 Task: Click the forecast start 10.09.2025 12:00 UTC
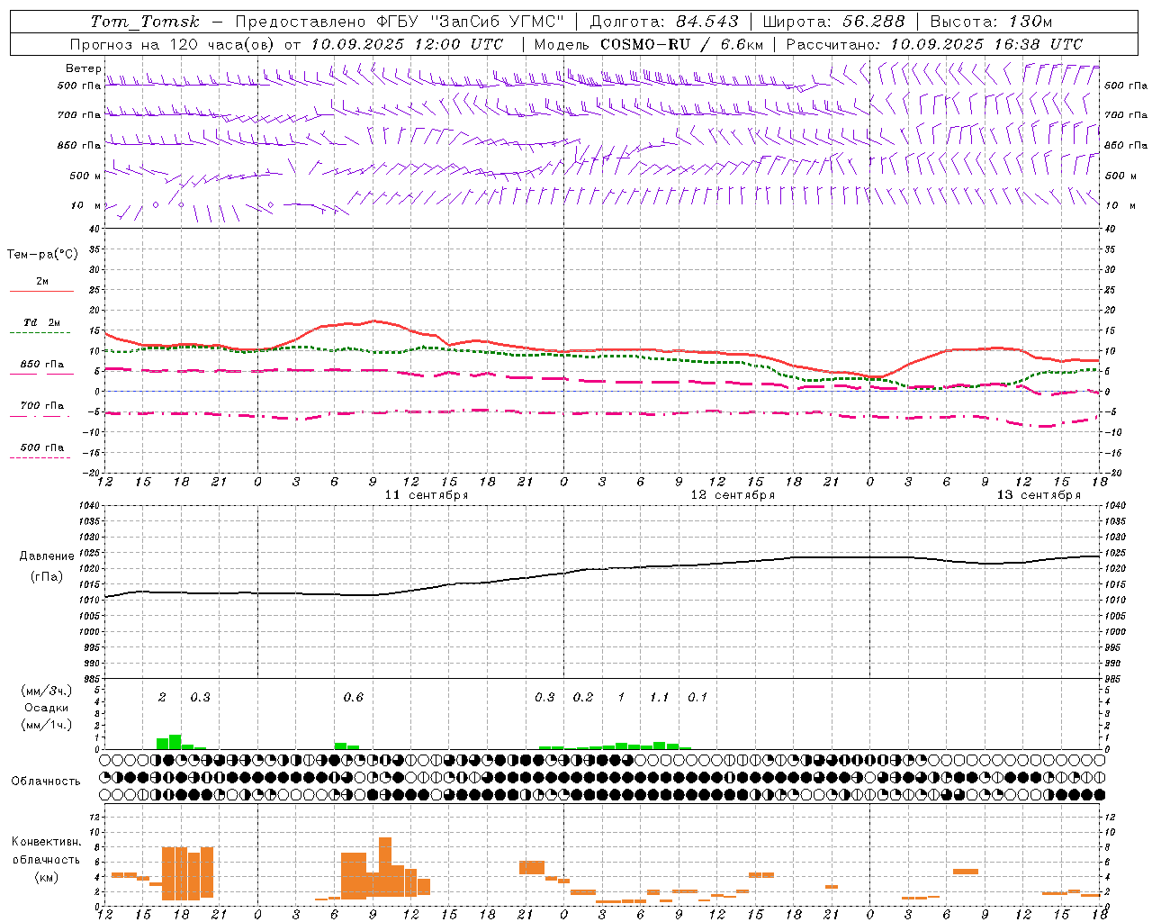(408, 44)
